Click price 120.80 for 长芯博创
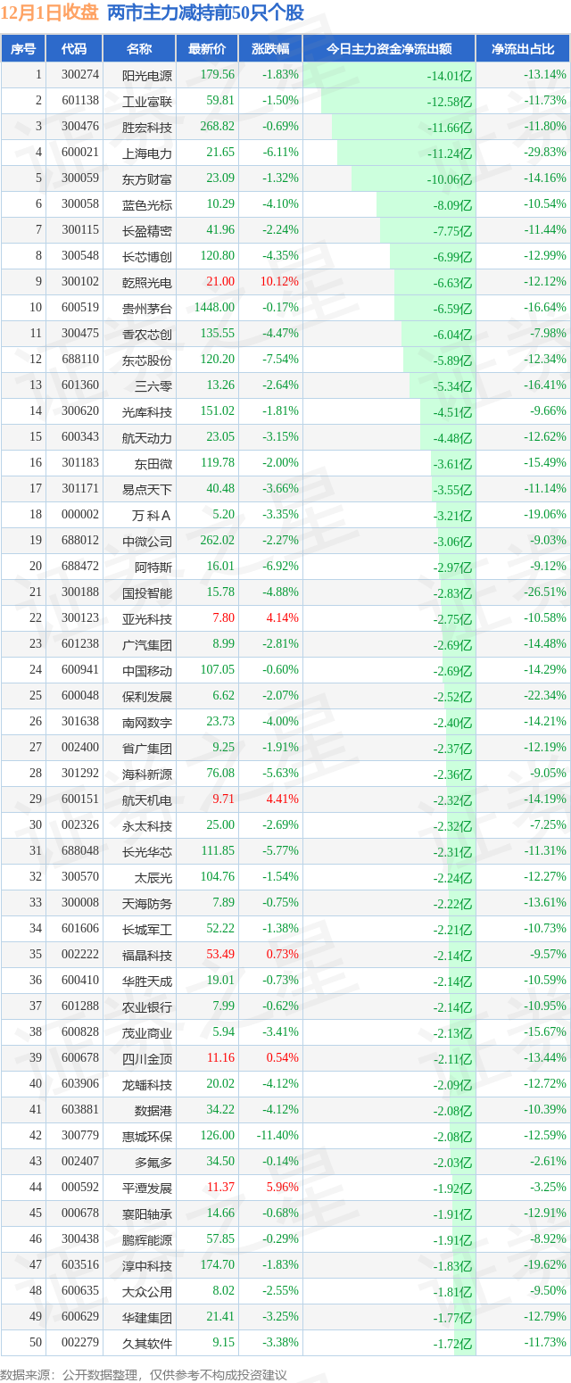The width and height of the screenshot is (571, 1383). point(218,256)
